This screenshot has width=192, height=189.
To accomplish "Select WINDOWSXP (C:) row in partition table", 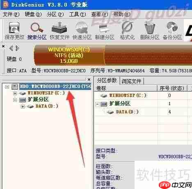I will [x=128, y=95].
